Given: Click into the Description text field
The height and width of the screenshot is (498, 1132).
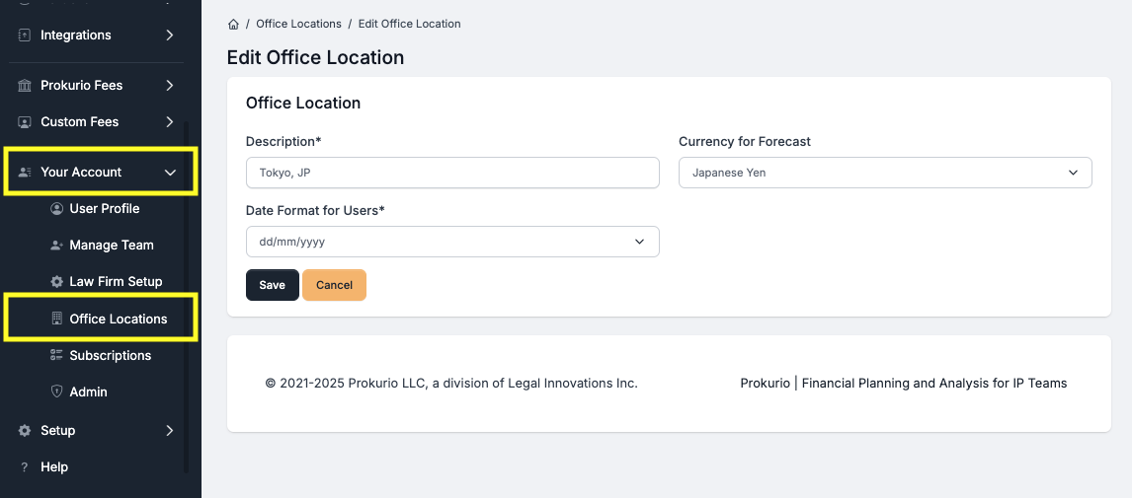Looking at the screenshot, I should click(x=451, y=173).
